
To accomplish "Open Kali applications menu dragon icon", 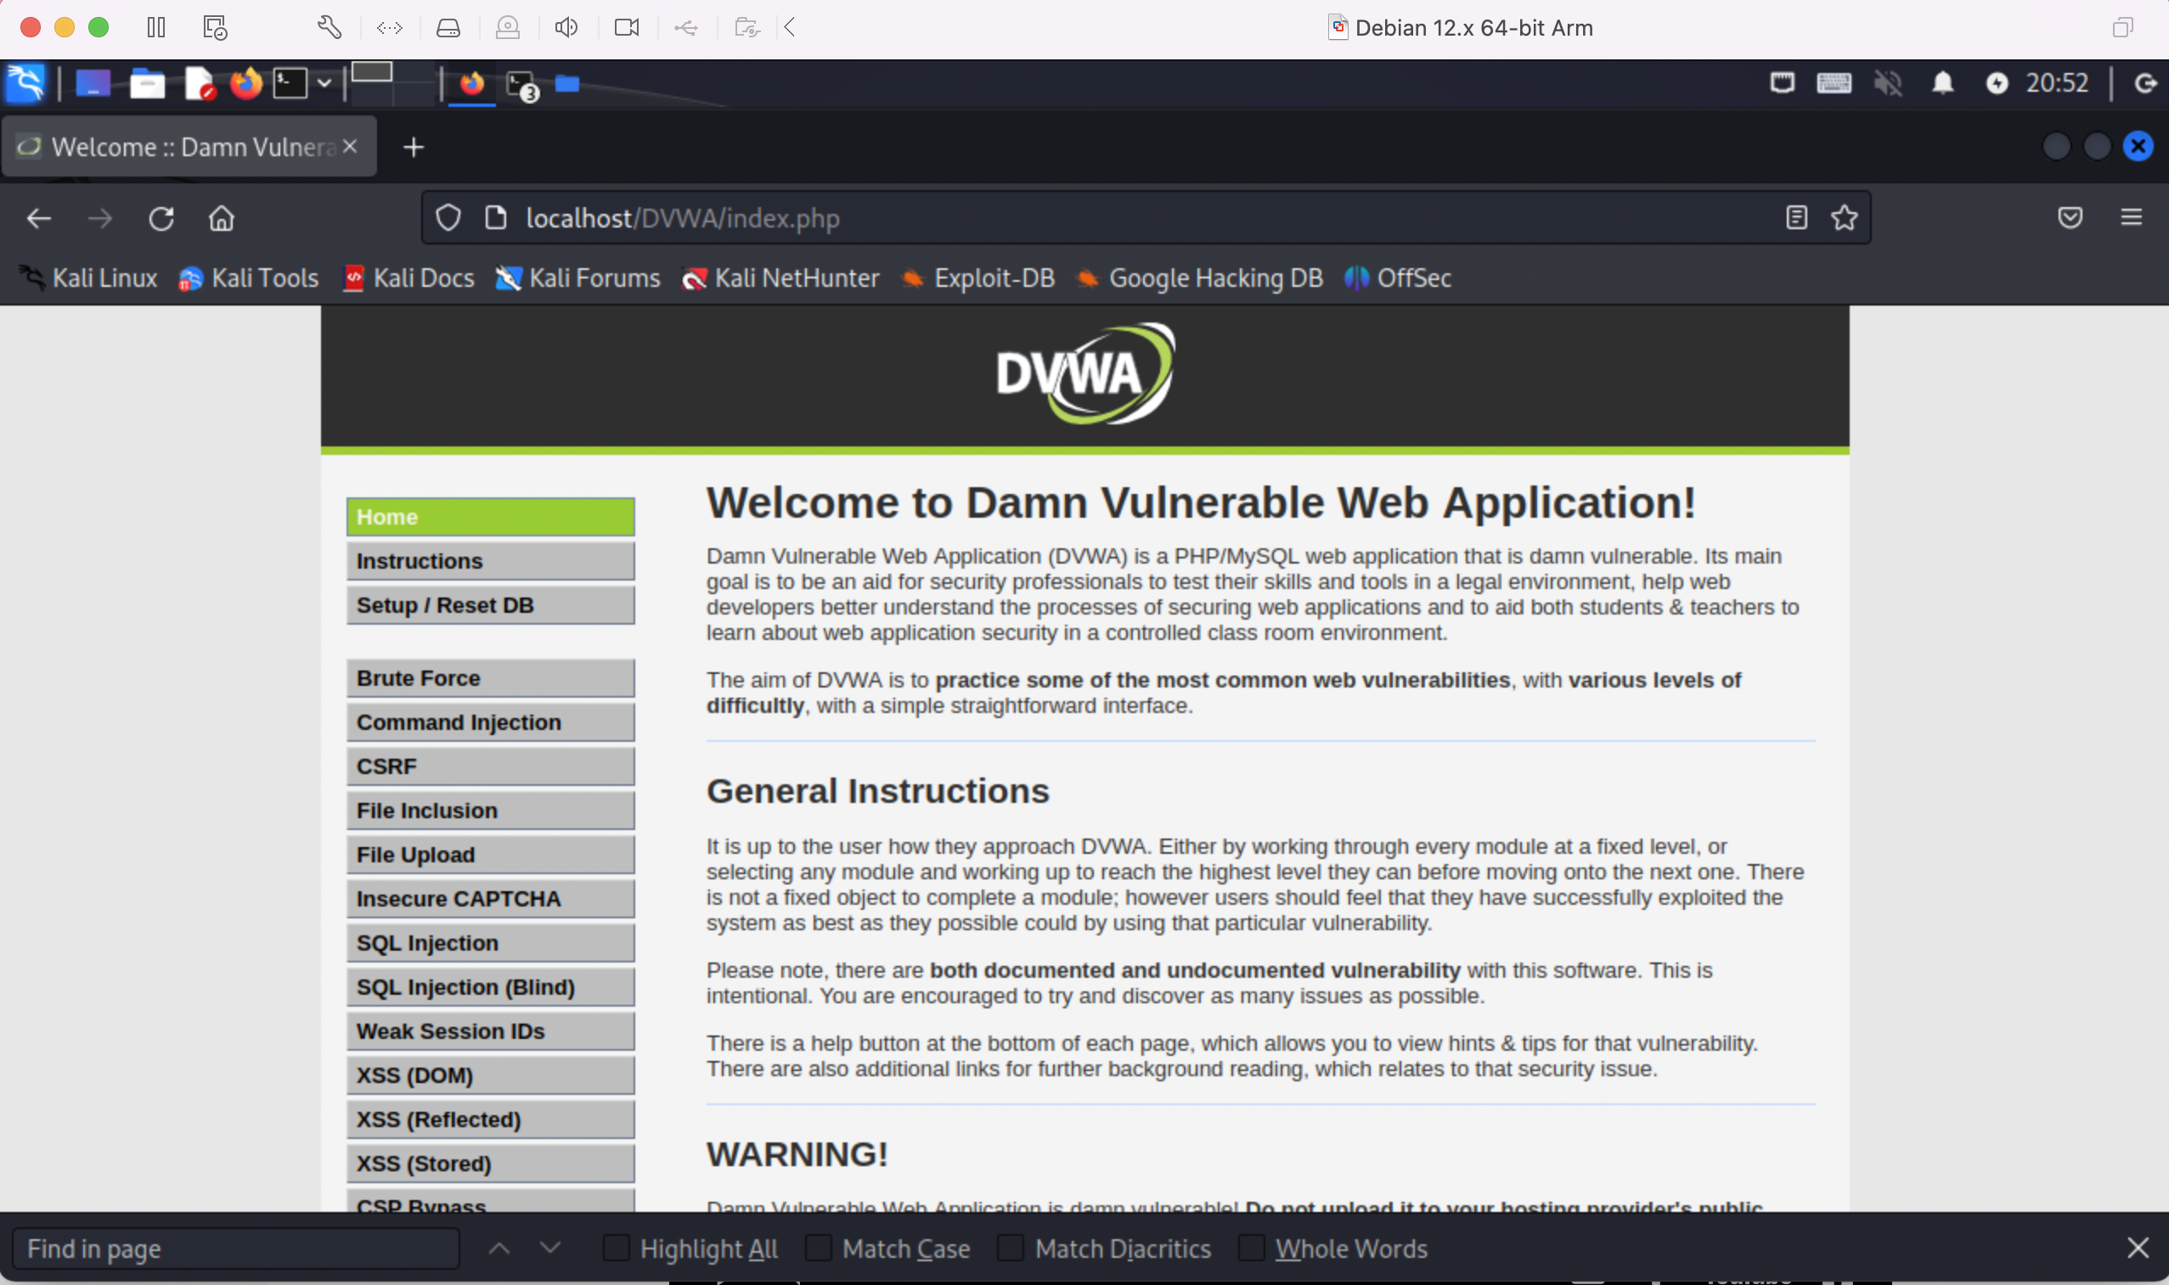I will [x=25, y=83].
